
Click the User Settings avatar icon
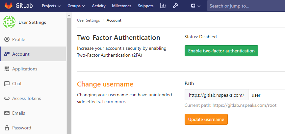click(9, 22)
